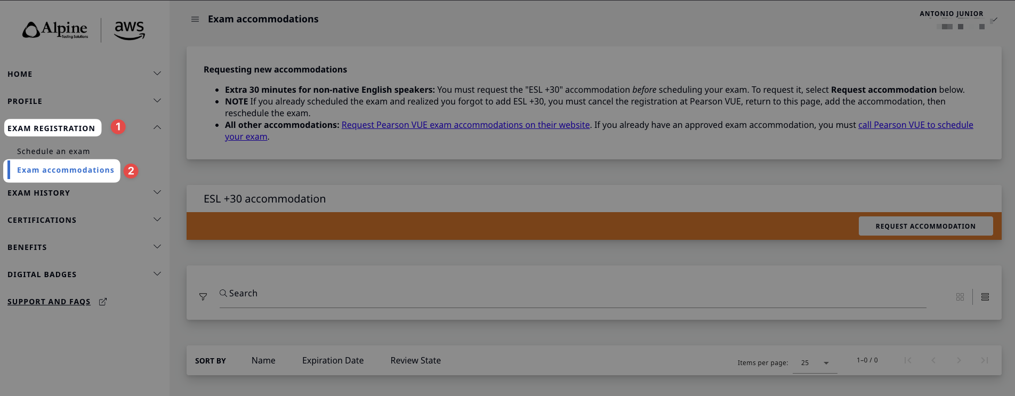Viewport: 1015px width, 396px height.
Task: Select Schedule an exam menu item
Action: 53,151
